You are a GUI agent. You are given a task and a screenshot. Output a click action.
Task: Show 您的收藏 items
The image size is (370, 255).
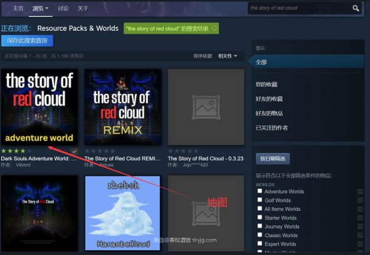click(x=266, y=84)
